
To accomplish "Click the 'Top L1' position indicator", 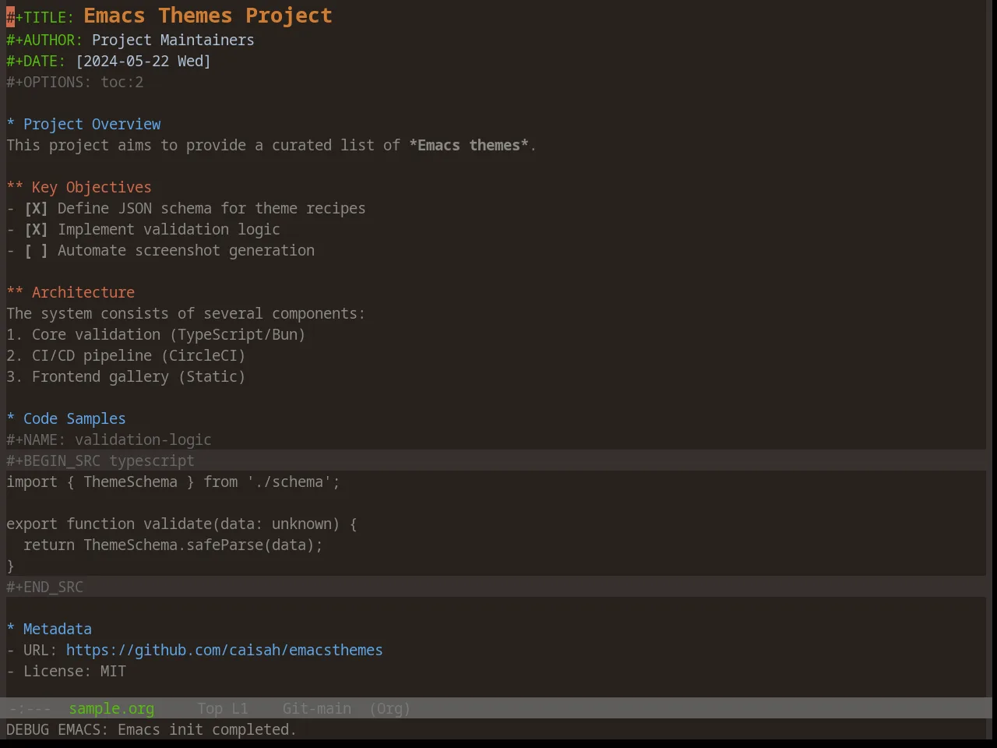I will (223, 709).
